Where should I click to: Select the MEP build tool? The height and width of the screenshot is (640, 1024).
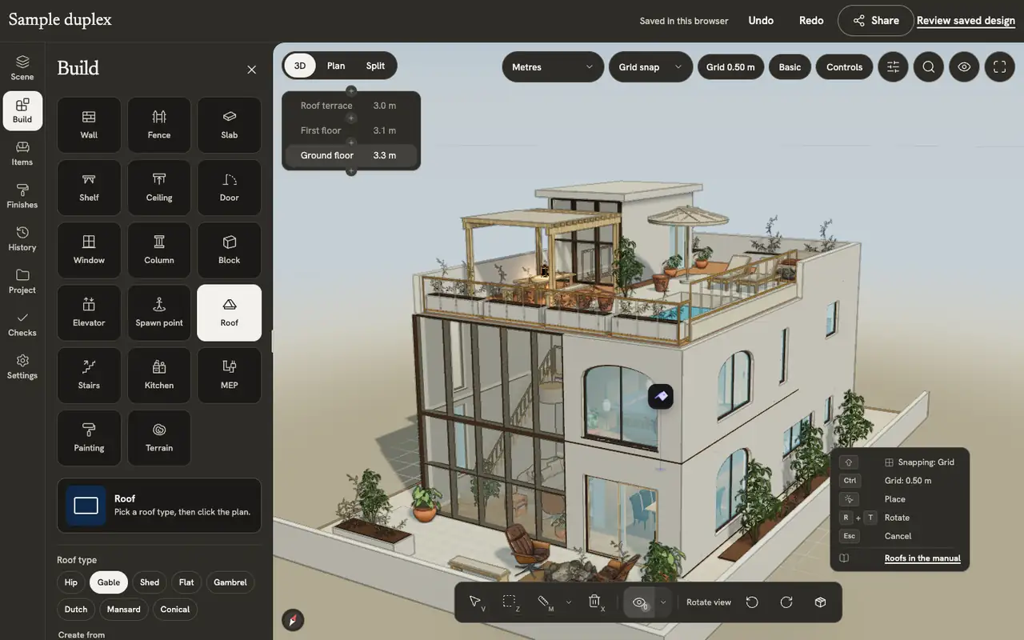coord(230,375)
